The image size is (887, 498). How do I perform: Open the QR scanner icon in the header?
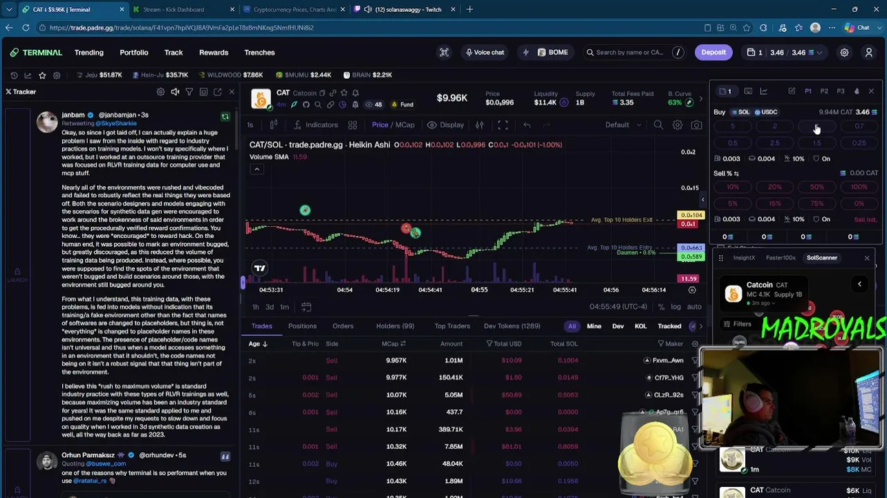[444, 53]
